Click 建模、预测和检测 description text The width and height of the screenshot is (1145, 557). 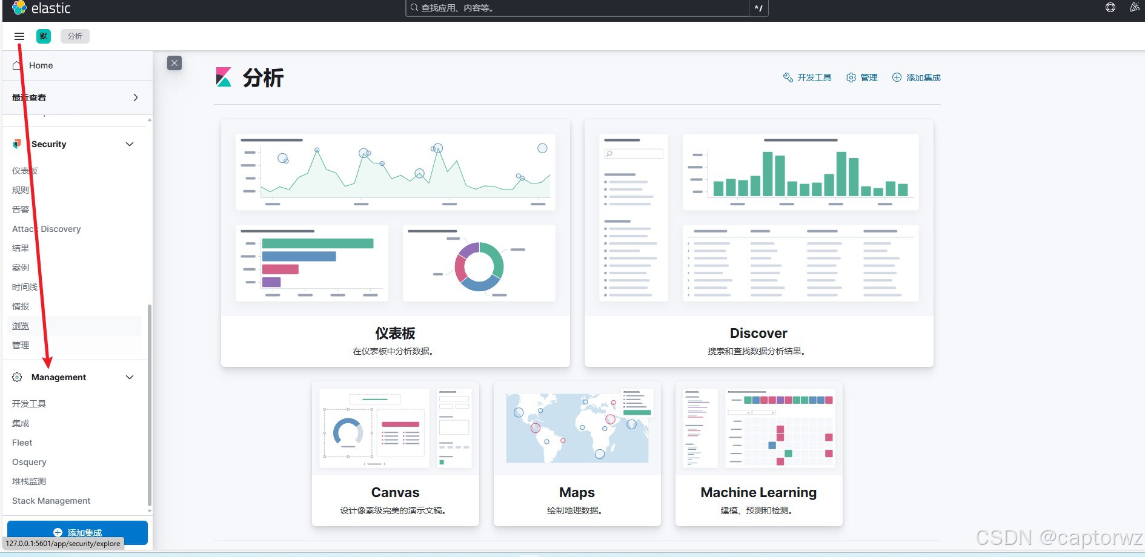757,510
